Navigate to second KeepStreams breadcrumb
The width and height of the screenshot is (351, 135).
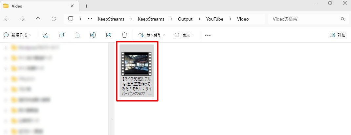pyautogui.click(x=151, y=19)
